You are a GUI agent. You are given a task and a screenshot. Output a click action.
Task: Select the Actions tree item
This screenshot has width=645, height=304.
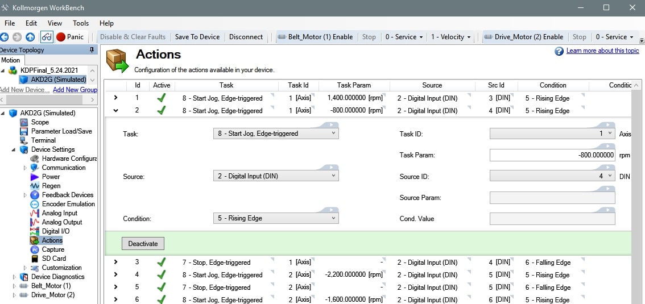pyautogui.click(x=52, y=240)
